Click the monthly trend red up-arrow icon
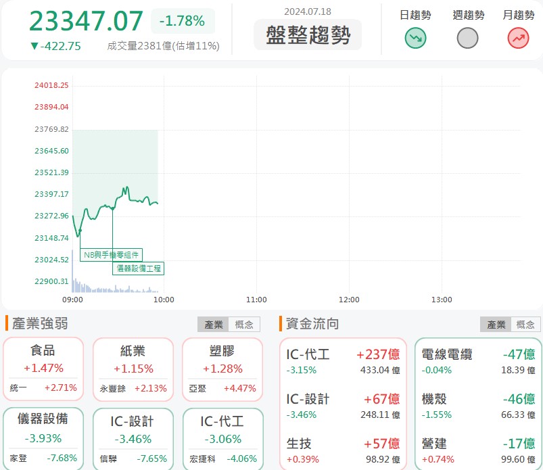 click(x=518, y=38)
